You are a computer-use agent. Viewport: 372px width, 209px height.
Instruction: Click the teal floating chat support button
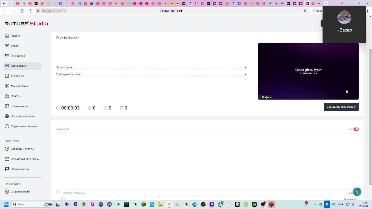click(357, 192)
